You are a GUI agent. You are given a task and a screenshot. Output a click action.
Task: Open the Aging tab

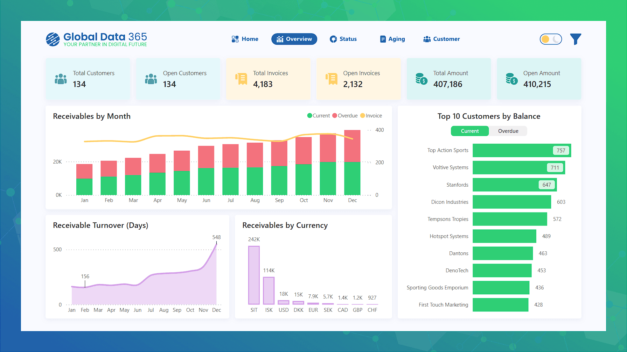(x=392, y=39)
